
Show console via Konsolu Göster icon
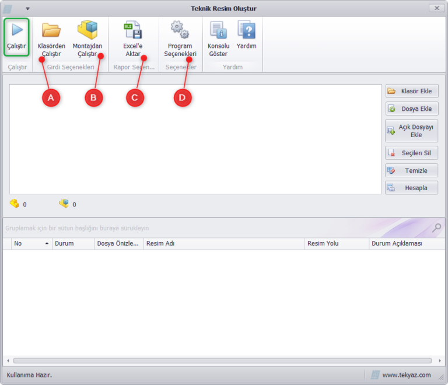click(218, 30)
